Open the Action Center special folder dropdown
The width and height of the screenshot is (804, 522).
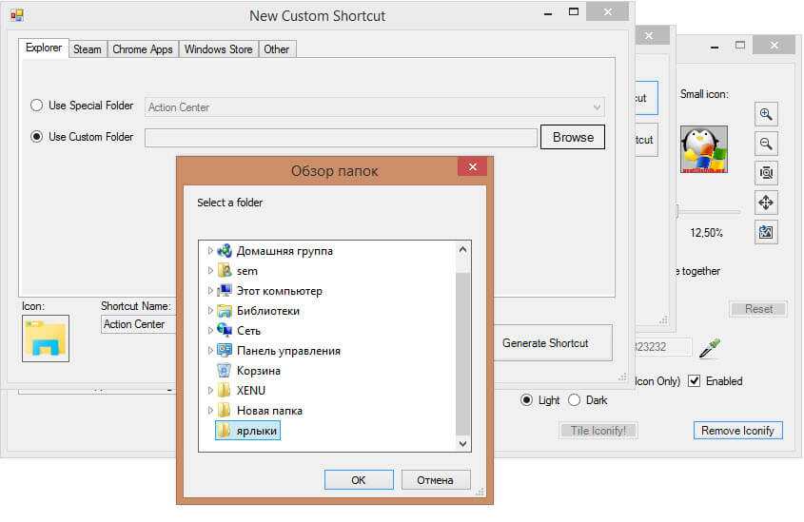point(374,107)
